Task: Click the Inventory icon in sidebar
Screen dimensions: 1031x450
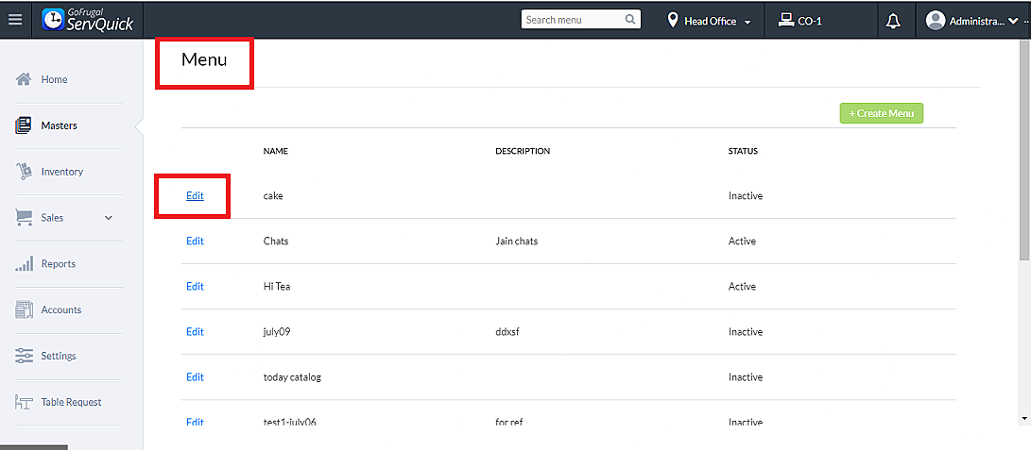Action: 25,172
